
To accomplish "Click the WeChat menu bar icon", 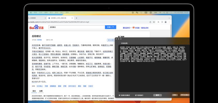I will tap(137, 12).
